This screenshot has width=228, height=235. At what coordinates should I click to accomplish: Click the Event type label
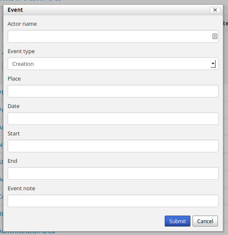tap(21, 51)
